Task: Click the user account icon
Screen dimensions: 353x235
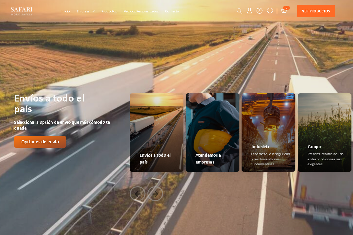Action: [x=249, y=11]
